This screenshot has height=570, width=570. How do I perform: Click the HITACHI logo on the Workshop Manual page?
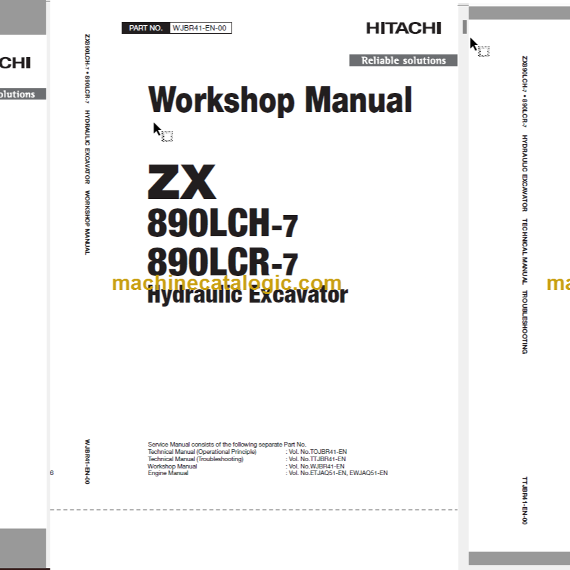403,28
